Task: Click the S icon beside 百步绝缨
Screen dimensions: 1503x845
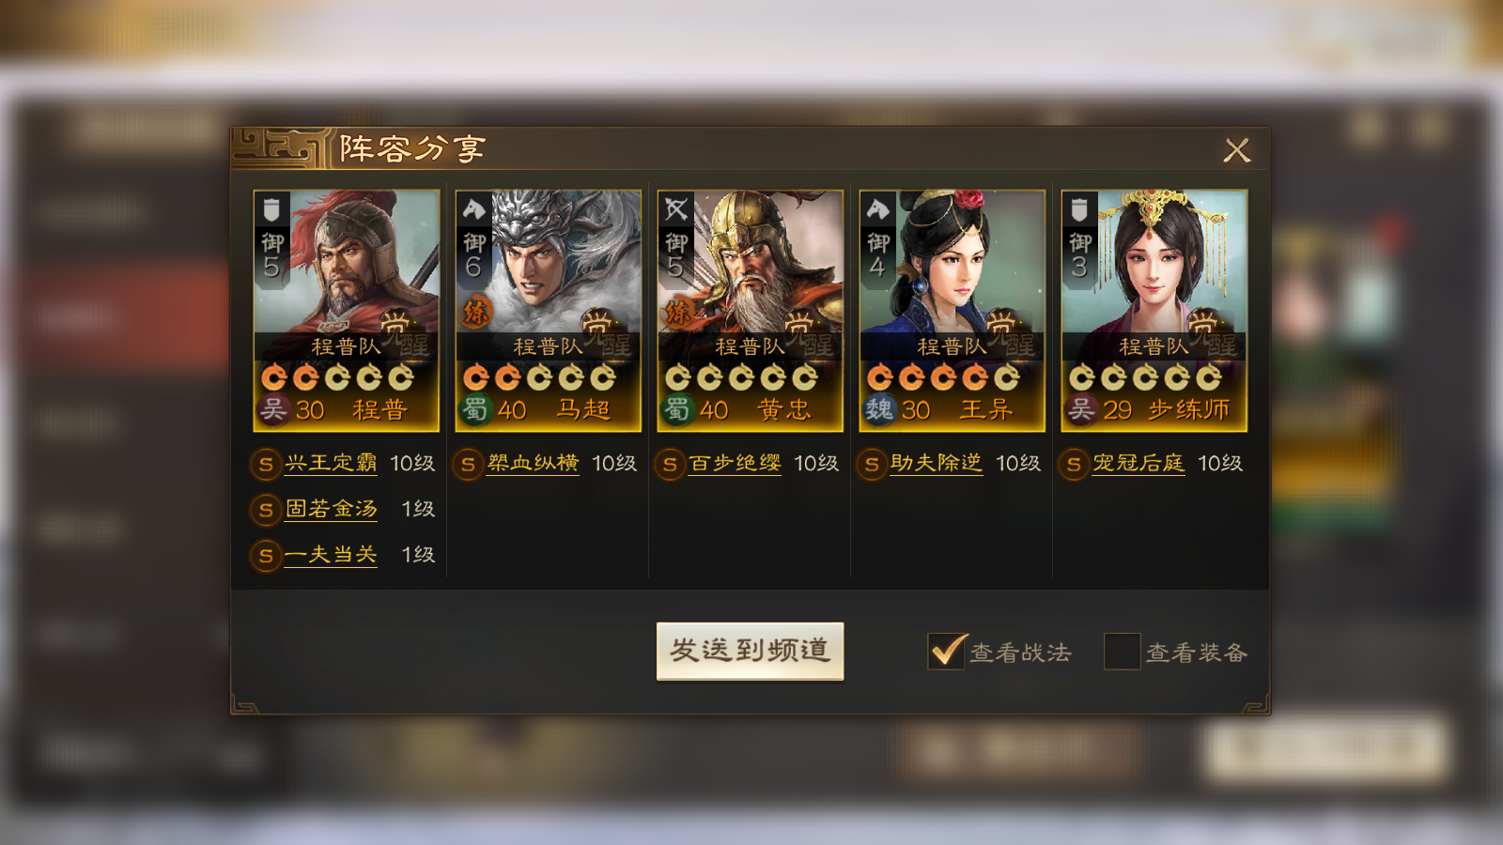Action: coord(670,464)
